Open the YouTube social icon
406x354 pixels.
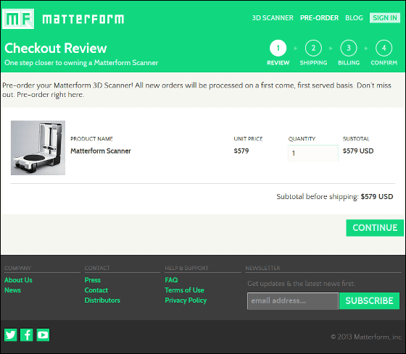point(43,335)
